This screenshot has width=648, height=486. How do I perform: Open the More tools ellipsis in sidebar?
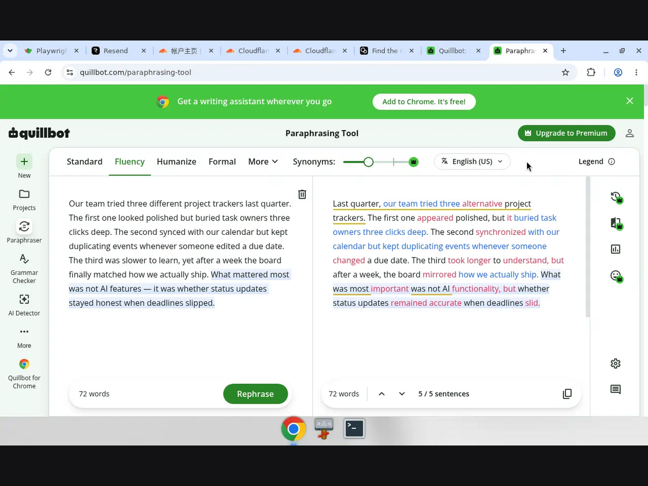click(24, 332)
